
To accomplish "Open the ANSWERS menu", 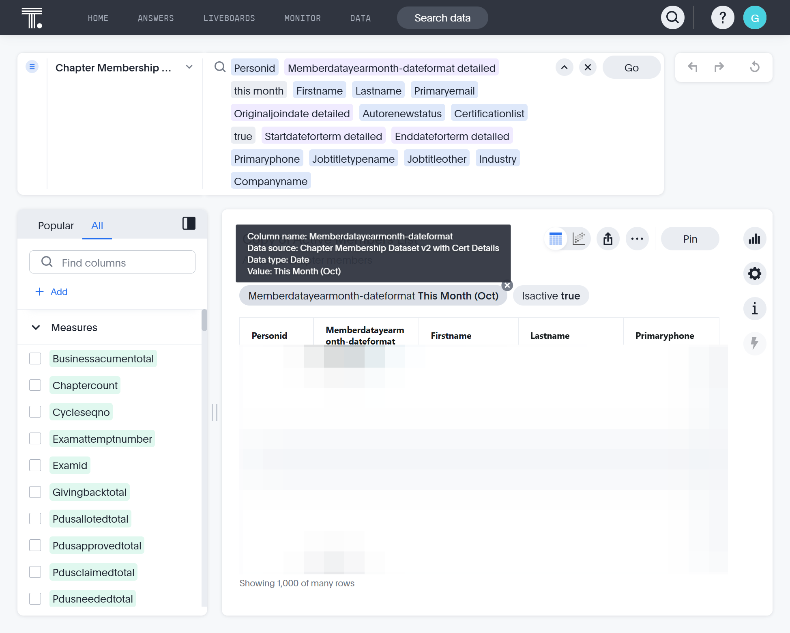I will (156, 18).
